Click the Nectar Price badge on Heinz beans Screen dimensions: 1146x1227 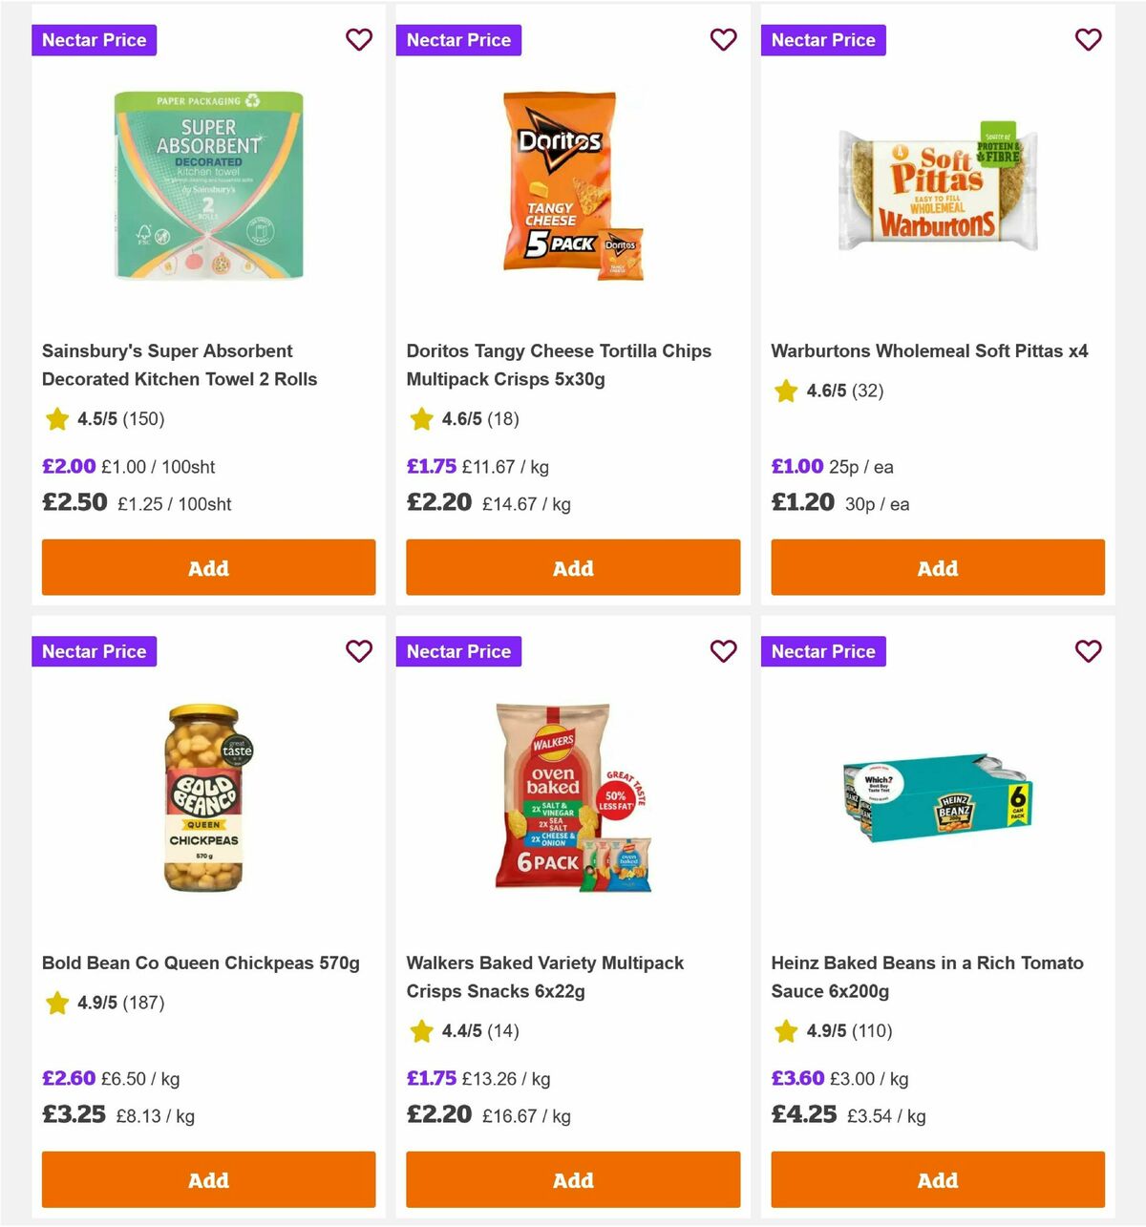[823, 651]
